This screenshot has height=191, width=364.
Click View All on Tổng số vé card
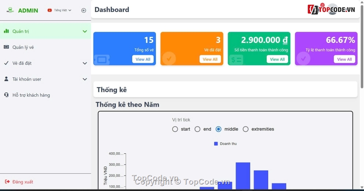tap(143, 59)
